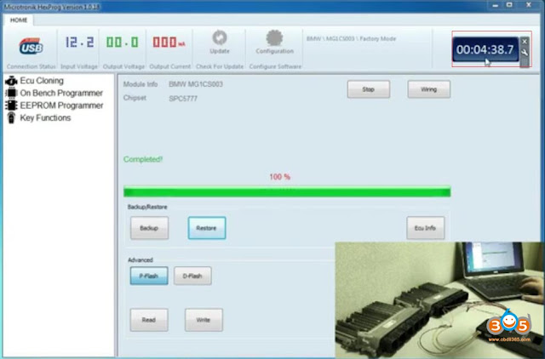Viewport: 545px width, 359px height.
Task: Click the SPC5777 chipset value
Action: click(183, 99)
